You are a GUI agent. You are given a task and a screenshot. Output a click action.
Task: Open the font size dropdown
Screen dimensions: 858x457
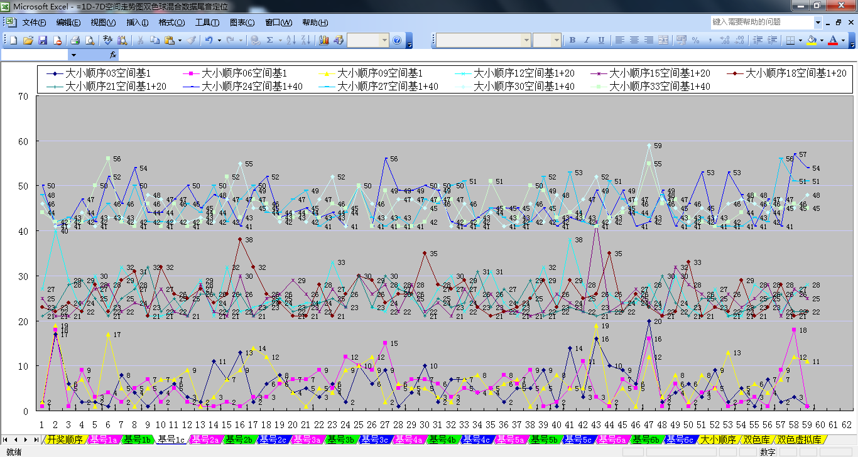pyautogui.click(x=557, y=40)
